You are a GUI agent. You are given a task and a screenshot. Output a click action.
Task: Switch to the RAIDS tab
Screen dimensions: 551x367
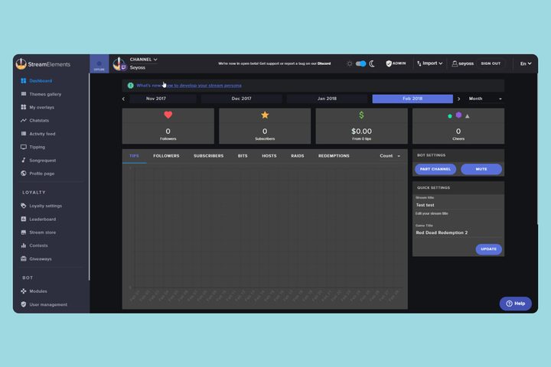pyautogui.click(x=297, y=156)
